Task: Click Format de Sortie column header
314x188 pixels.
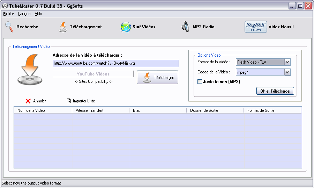Action: [x=272, y=110]
